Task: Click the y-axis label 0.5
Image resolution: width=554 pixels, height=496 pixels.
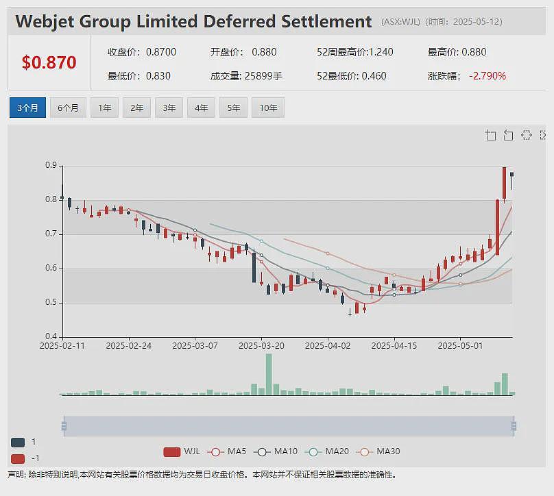Action: pyautogui.click(x=51, y=302)
